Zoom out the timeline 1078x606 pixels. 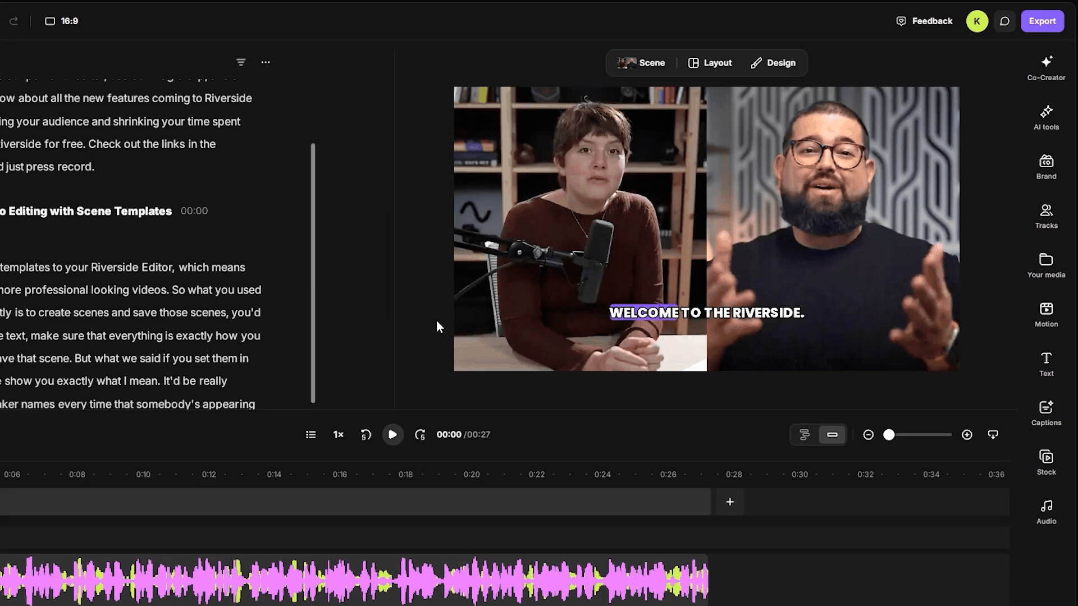point(868,435)
